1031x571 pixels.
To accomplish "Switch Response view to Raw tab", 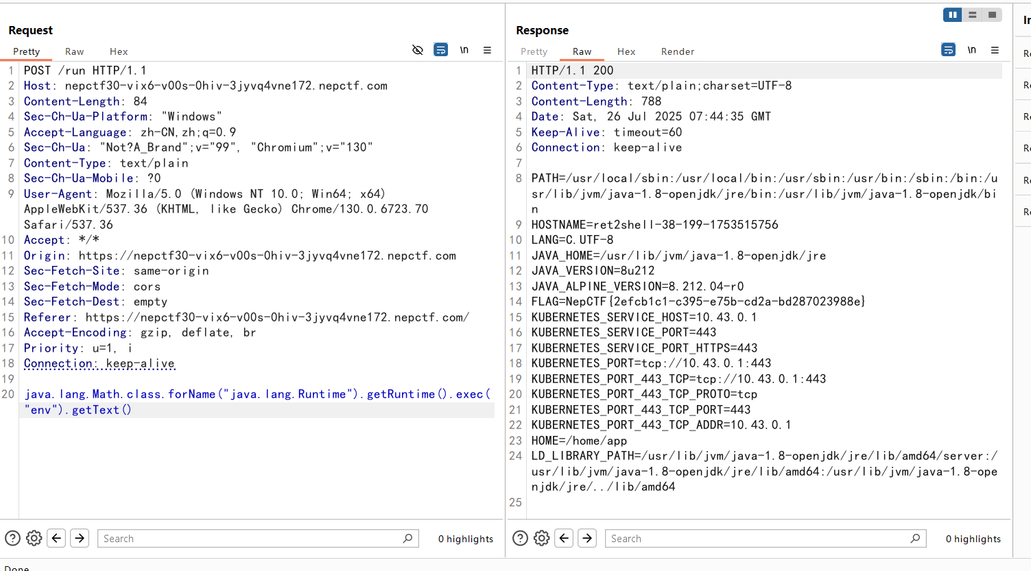I will (582, 51).
